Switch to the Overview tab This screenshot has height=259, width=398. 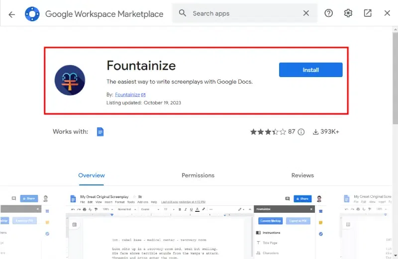point(92,175)
